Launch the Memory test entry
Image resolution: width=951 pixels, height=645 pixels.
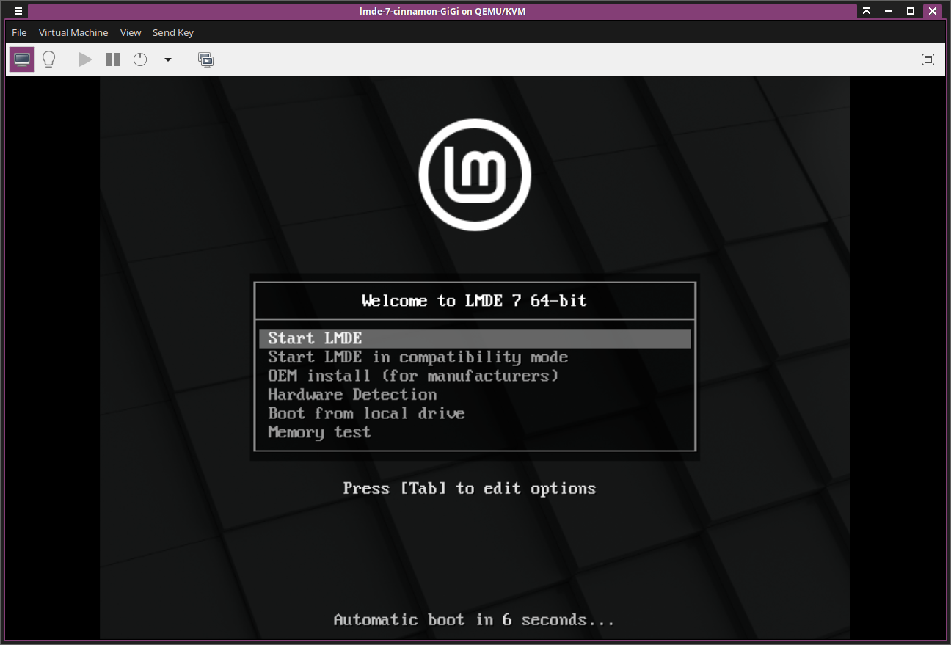tap(318, 432)
